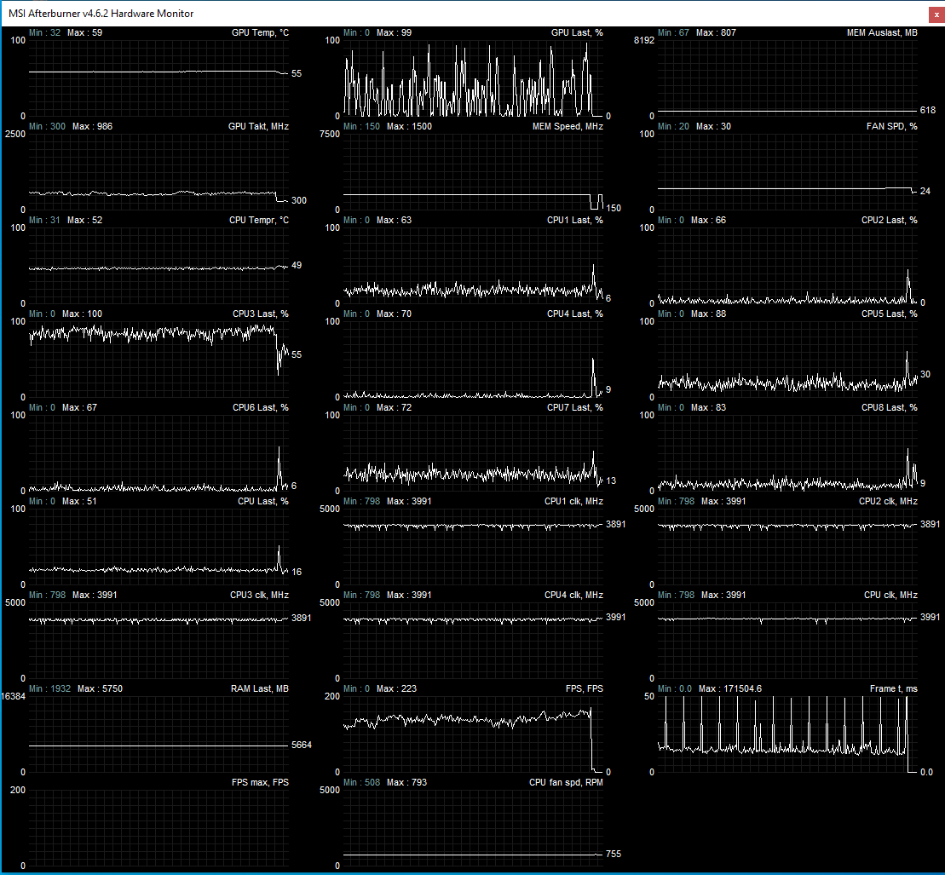Select the 'GPU Last, %' graph label

pos(577,32)
